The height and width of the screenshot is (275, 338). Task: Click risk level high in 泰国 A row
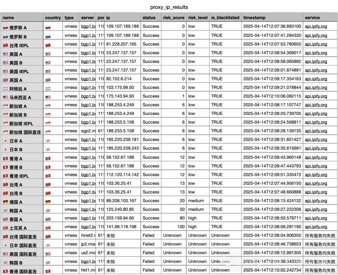(192, 218)
